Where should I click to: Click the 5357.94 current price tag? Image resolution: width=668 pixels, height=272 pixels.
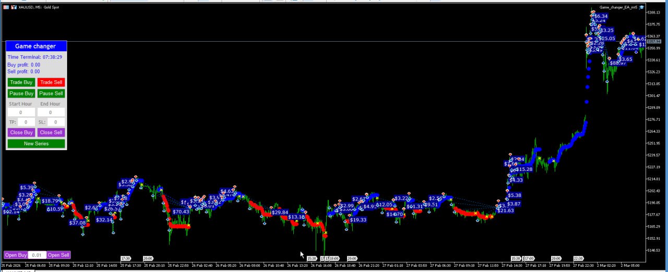pos(653,41)
